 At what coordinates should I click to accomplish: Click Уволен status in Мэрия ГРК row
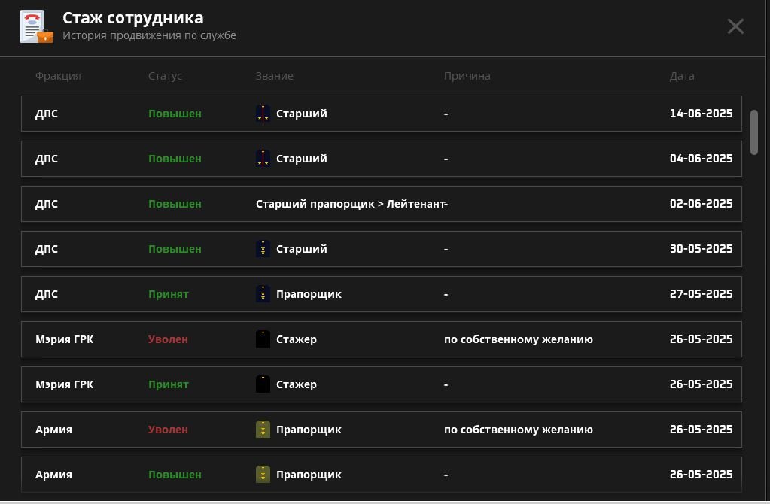click(x=168, y=339)
